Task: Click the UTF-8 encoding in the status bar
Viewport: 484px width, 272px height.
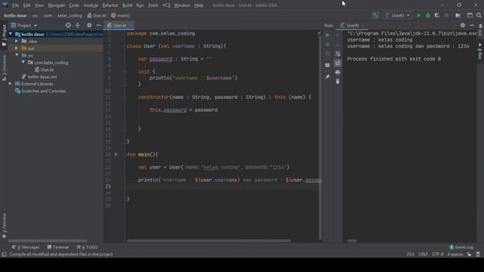Action: (x=438, y=255)
